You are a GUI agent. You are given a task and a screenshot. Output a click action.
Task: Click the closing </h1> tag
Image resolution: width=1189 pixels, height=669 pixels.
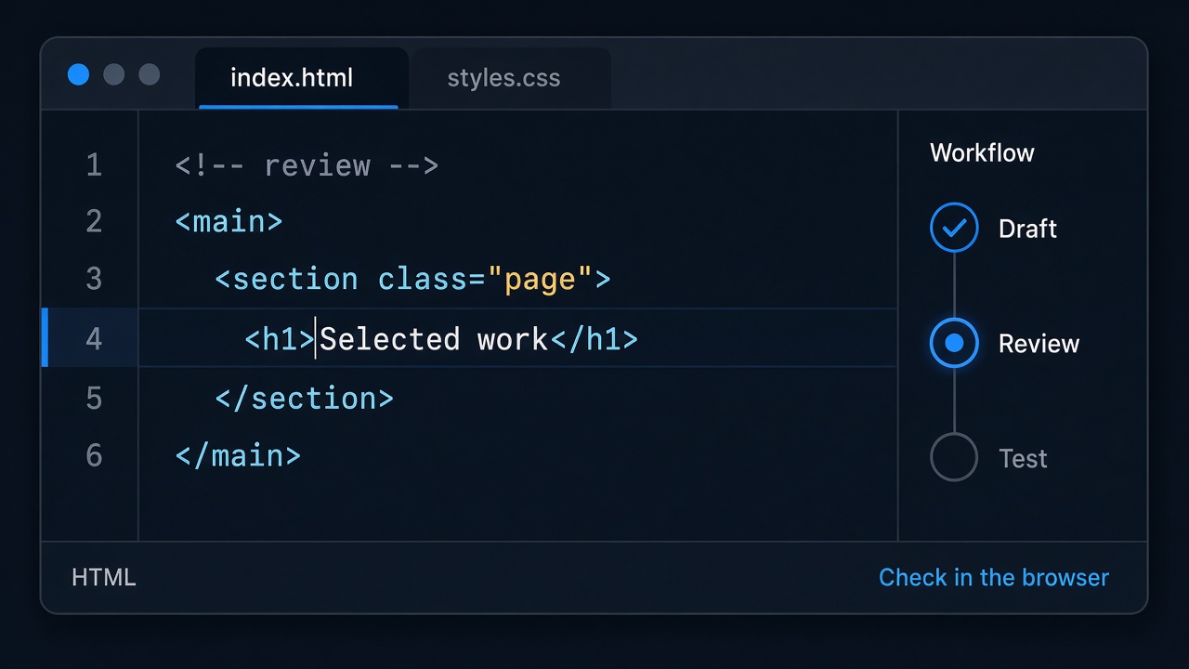click(594, 339)
